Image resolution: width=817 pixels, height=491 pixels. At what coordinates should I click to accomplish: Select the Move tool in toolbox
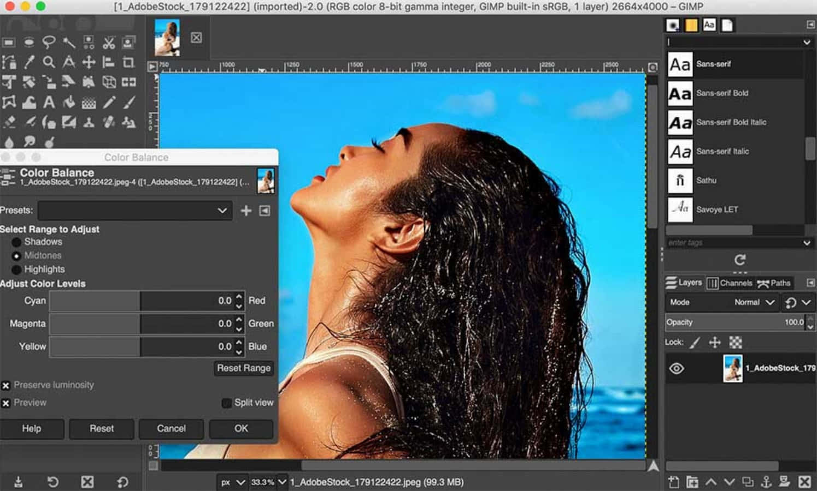coord(89,62)
